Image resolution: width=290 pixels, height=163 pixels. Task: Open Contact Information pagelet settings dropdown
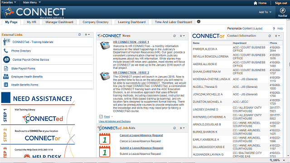coord(277,36)
